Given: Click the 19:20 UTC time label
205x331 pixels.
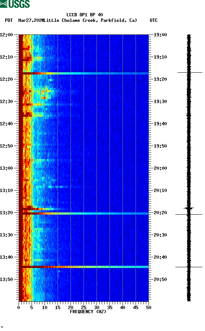Looking at the screenshot, I should pyautogui.click(x=160, y=79).
